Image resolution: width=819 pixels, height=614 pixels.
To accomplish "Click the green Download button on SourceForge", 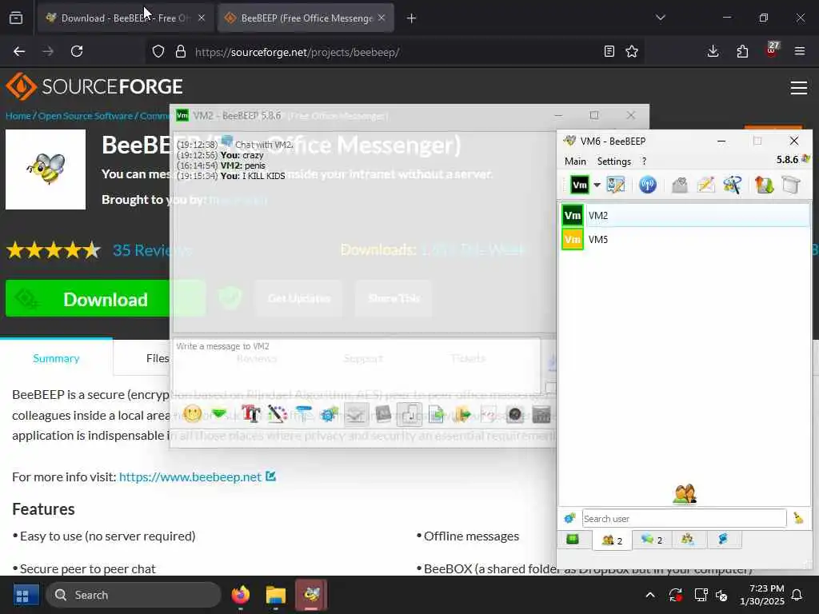I will tap(106, 299).
